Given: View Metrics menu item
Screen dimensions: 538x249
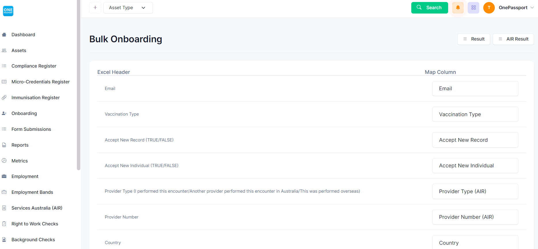Looking at the screenshot, I should (x=20, y=161).
